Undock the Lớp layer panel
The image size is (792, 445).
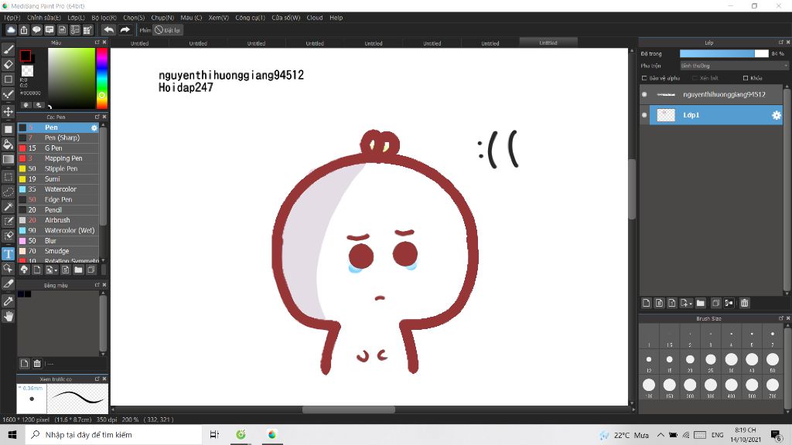[x=780, y=42]
